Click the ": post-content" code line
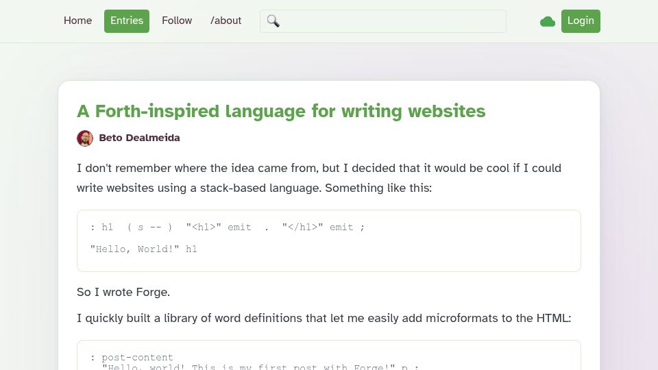The width and height of the screenshot is (658, 370). (132, 358)
